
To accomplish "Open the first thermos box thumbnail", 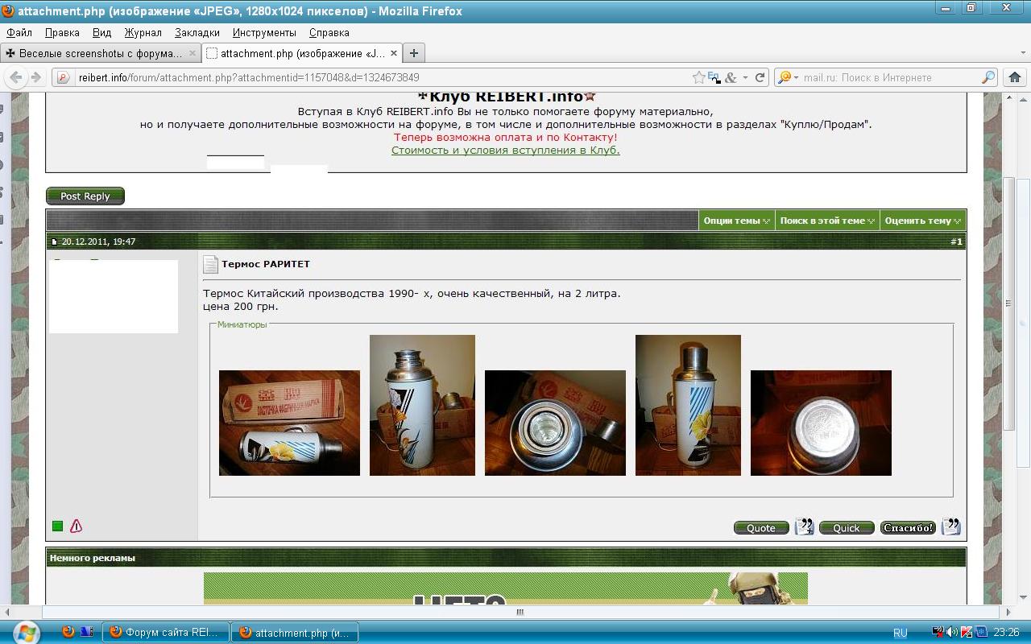I will pos(289,423).
